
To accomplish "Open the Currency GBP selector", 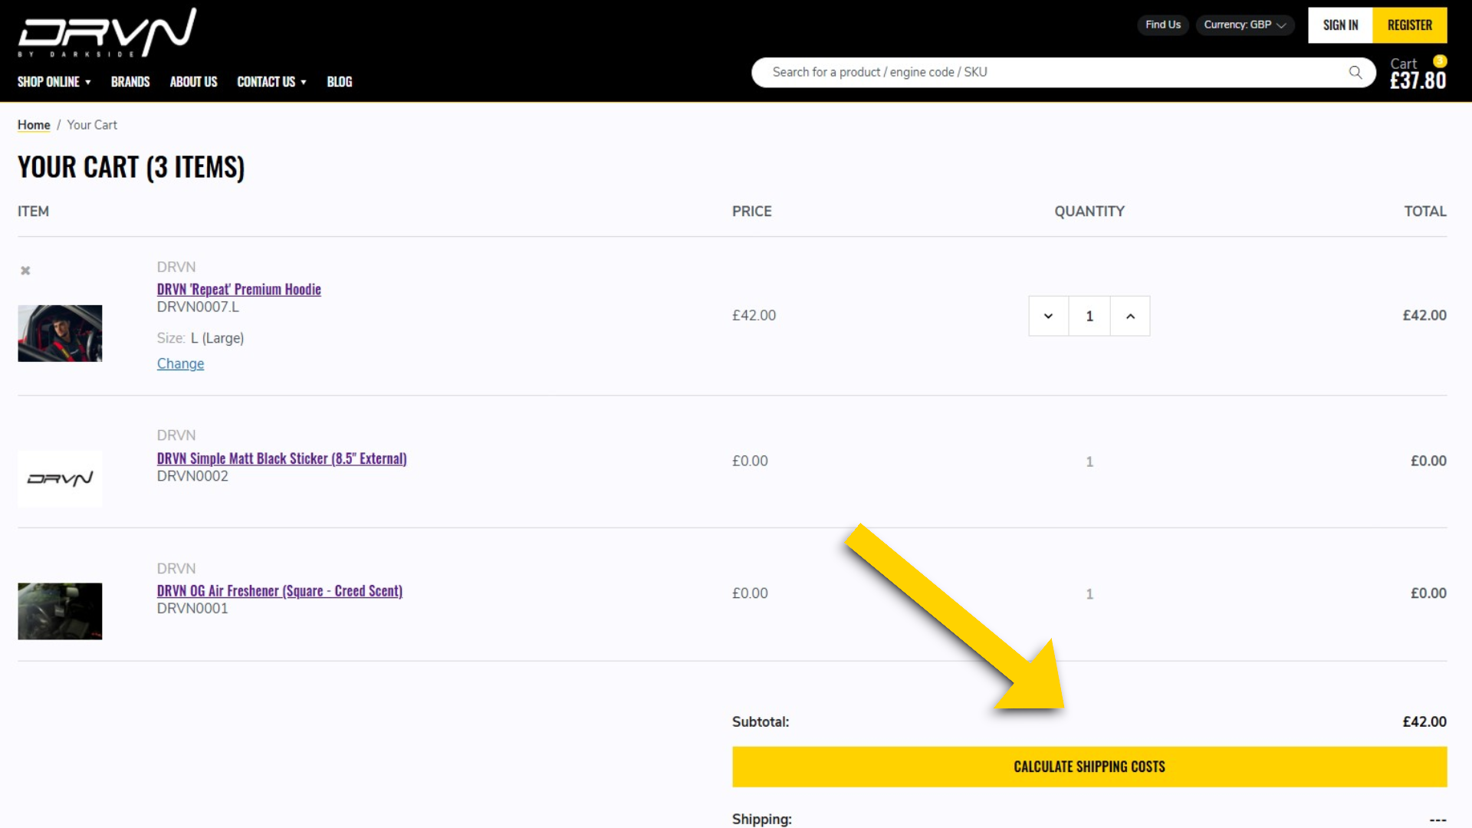I will pyautogui.click(x=1245, y=25).
